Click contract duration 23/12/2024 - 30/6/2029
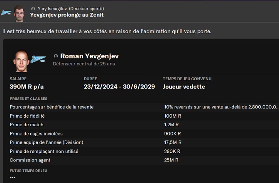Viewport: 279px width, 183px height. point(119,87)
